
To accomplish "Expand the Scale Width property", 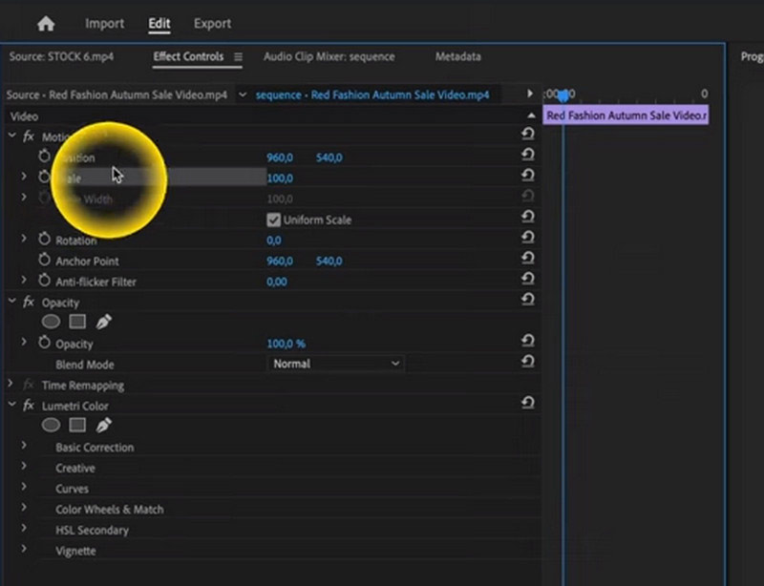I will 23,197.
